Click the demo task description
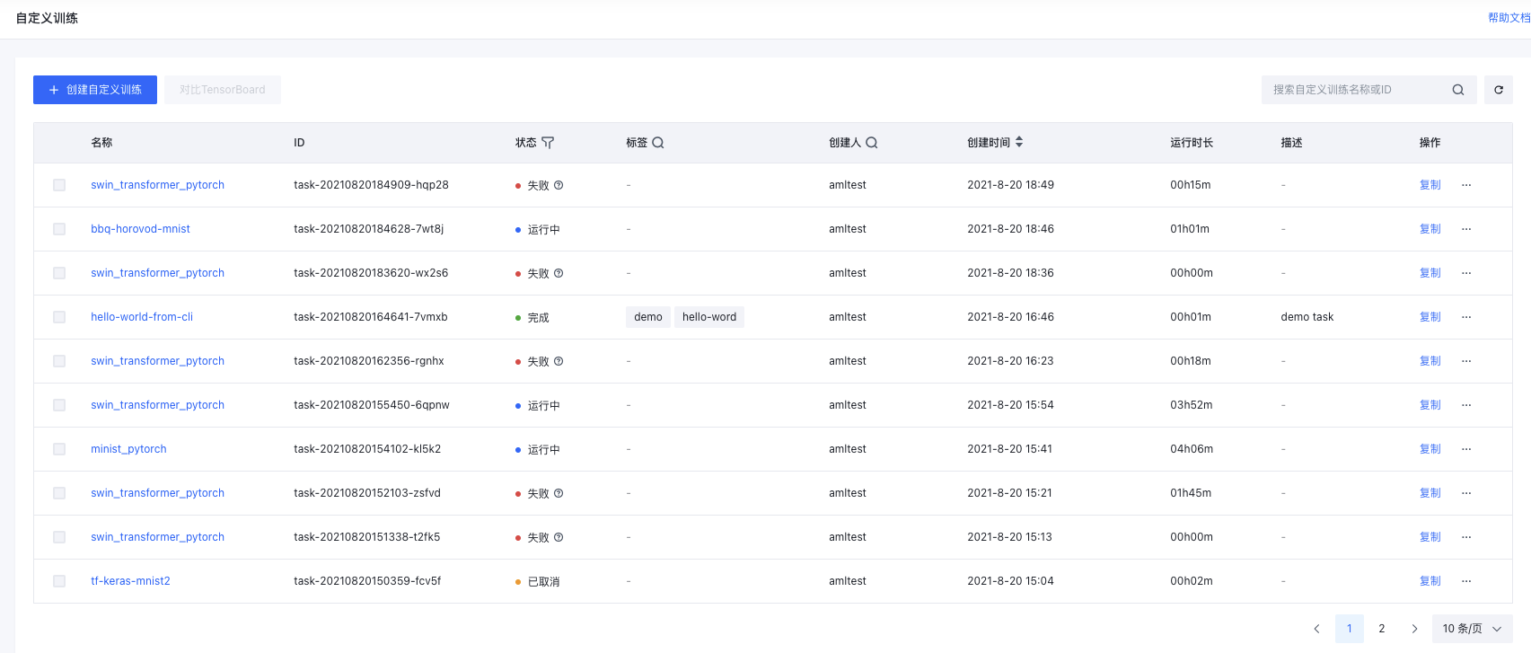Screen dimensions: 1531x653 pyautogui.click(x=1307, y=317)
